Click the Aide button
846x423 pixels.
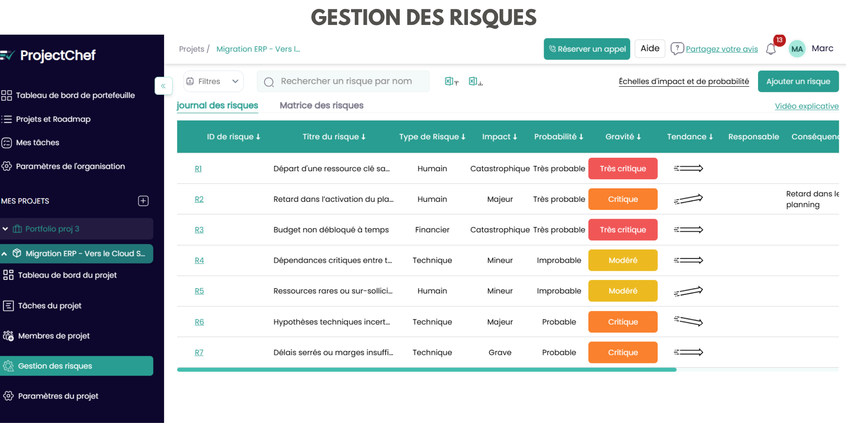[650, 49]
